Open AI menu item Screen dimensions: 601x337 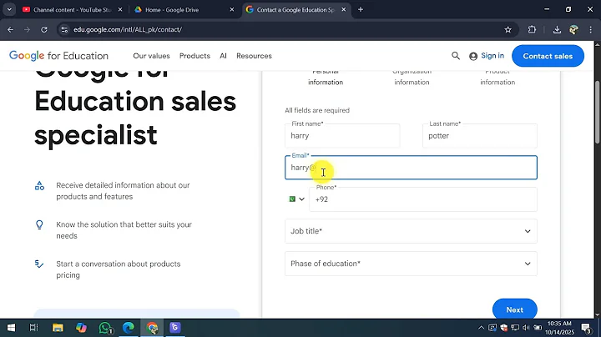[x=223, y=56]
